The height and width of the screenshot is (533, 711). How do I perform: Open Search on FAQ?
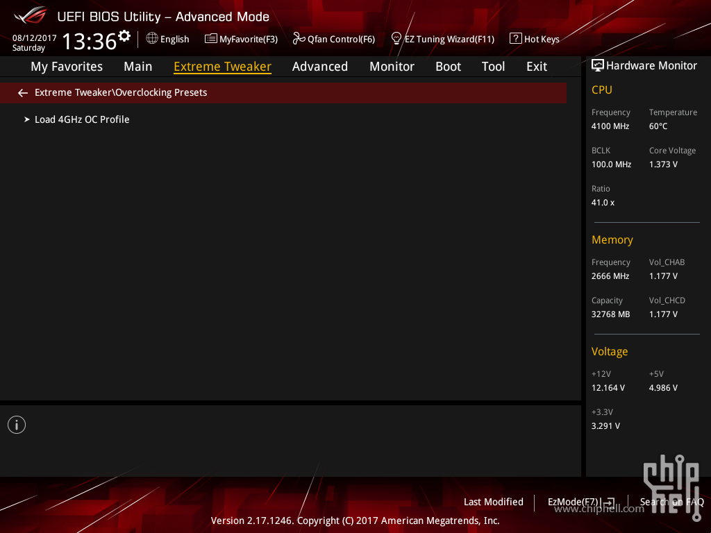pos(672,502)
